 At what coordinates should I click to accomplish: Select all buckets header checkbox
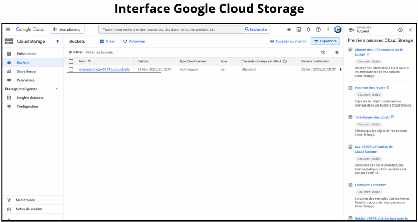pyautogui.click(x=71, y=61)
